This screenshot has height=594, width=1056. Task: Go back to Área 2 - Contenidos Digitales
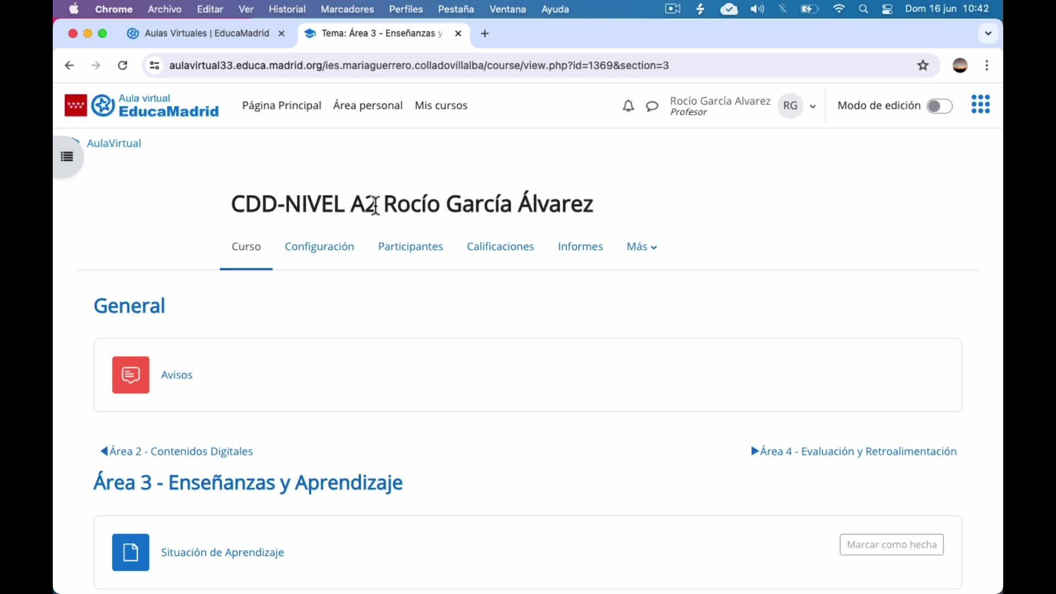(x=177, y=452)
